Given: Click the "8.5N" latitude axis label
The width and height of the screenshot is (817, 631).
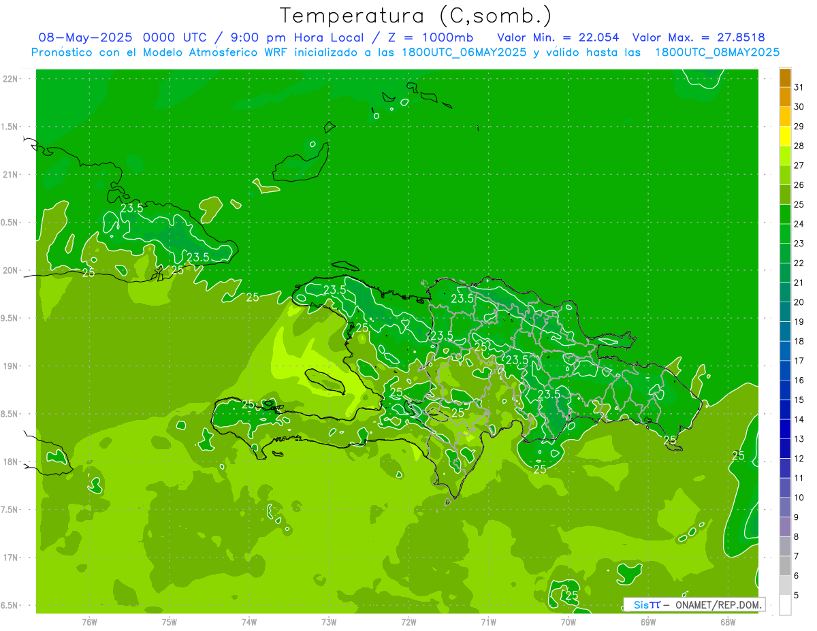Looking at the screenshot, I should (x=10, y=415).
